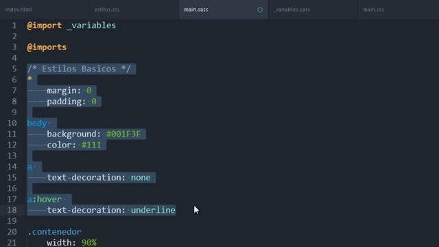Click line number 5 in the gutter
Screen dimensions: 439x247
point(14,69)
